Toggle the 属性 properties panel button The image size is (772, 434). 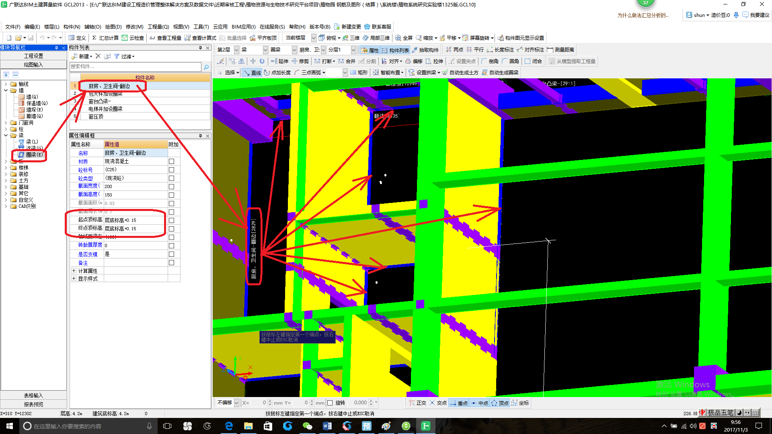[x=370, y=50]
